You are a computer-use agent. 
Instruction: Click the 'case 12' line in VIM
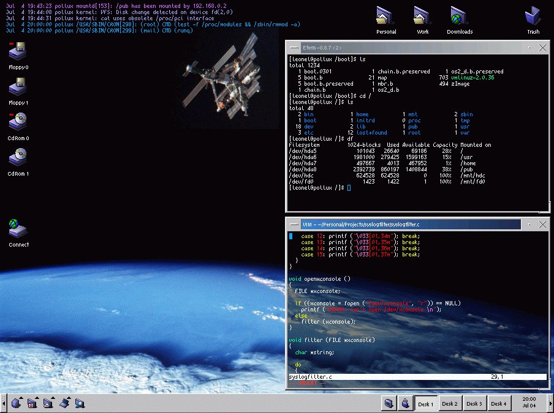click(x=360, y=236)
